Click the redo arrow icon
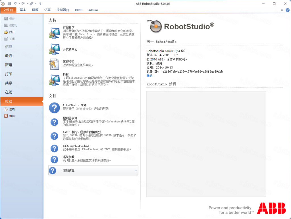 point(23,3)
